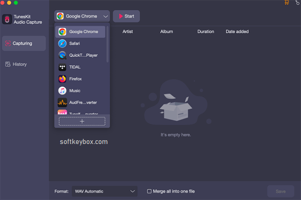Pick TIDAL from the program list
Image resolution: width=301 pixels, height=200 pixels.
(80, 67)
